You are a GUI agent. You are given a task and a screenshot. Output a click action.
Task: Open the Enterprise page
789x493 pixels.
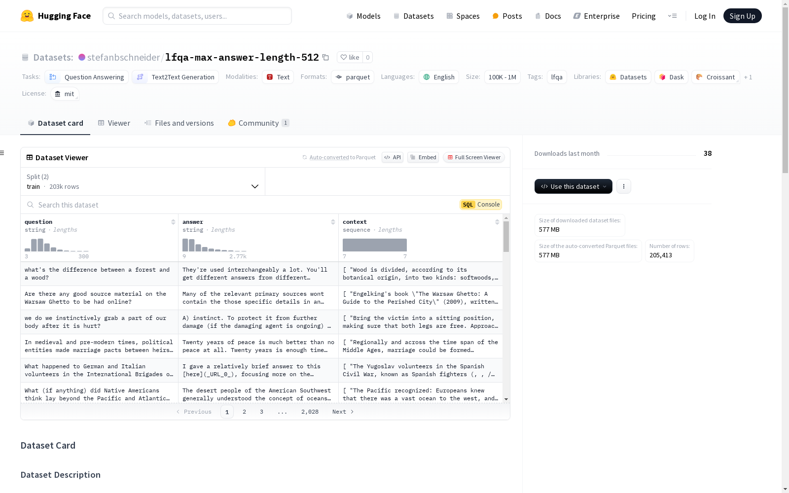(x=596, y=16)
